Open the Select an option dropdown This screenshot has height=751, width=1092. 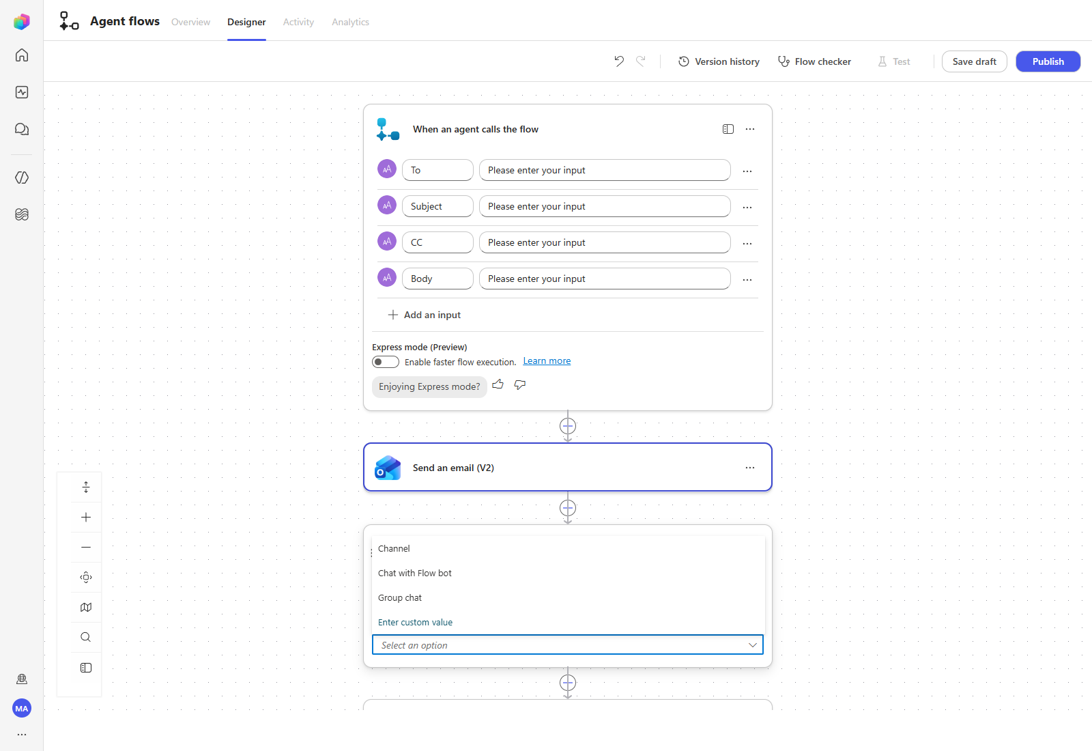[568, 645]
